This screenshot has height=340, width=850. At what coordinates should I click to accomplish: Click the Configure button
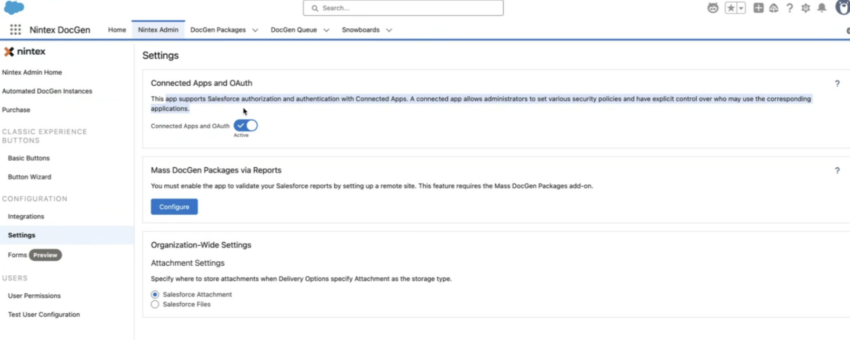[x=174, y=207]
